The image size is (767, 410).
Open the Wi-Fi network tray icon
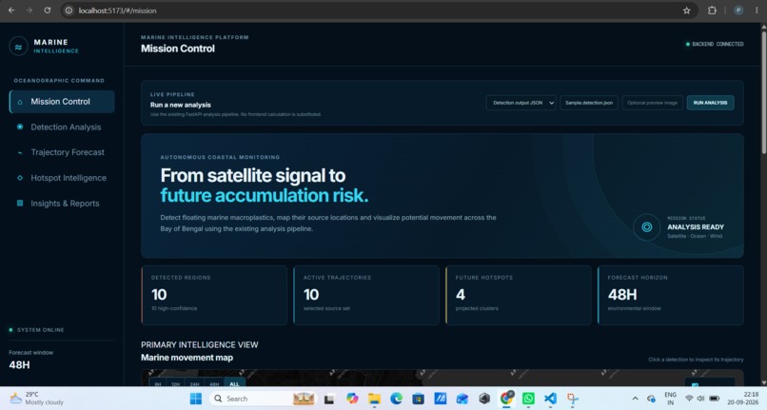[x=689, y=399]
